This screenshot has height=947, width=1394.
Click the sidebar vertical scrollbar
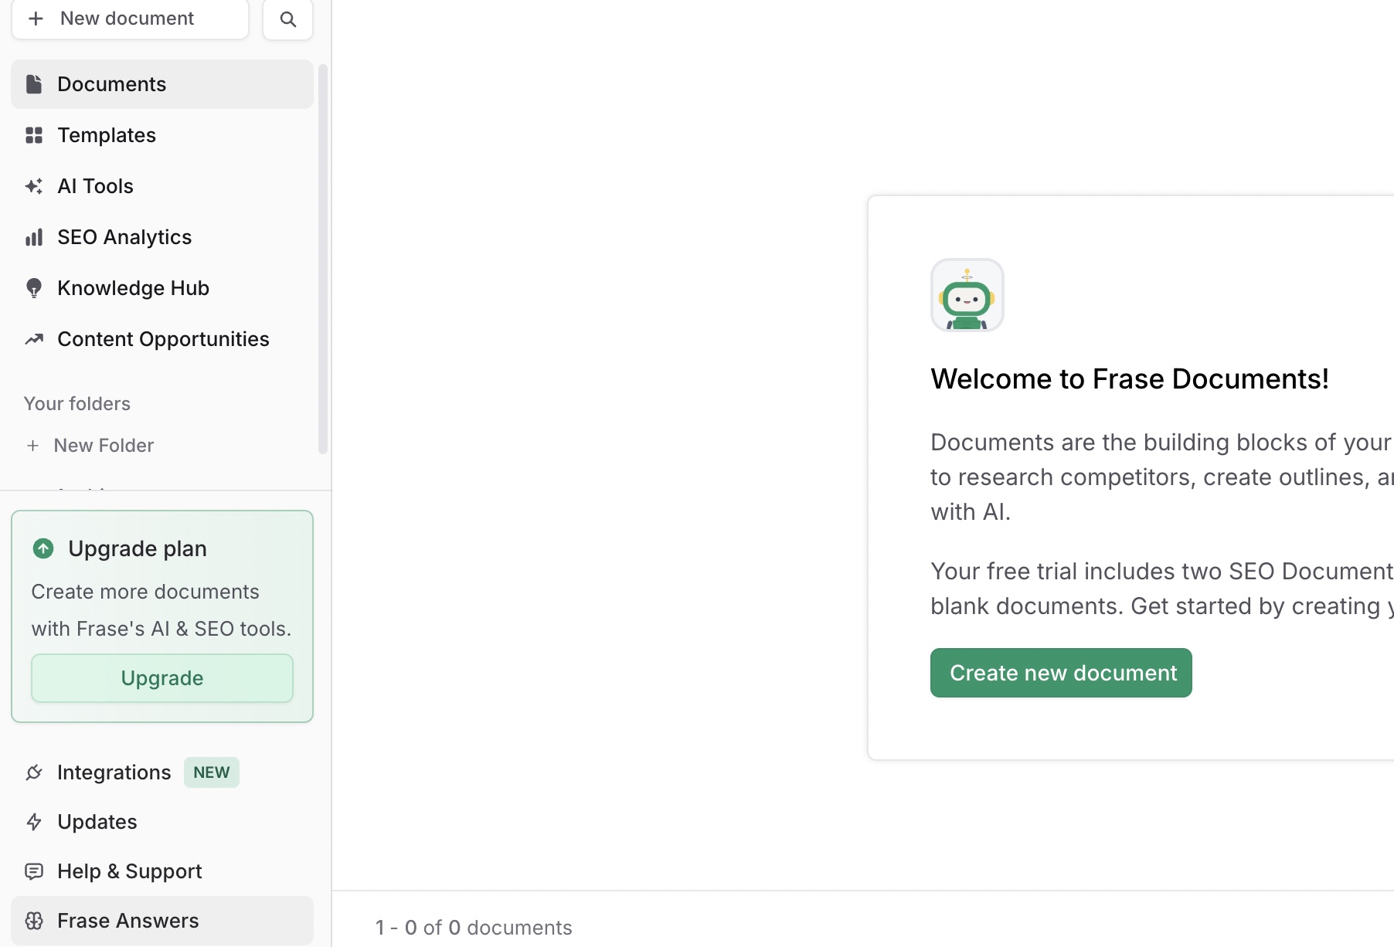click(x=323, y=259)
